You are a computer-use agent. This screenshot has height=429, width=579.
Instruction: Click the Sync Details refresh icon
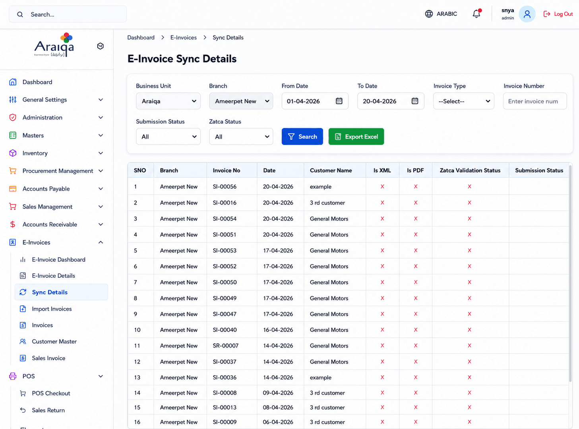click(x=23, y=292)
